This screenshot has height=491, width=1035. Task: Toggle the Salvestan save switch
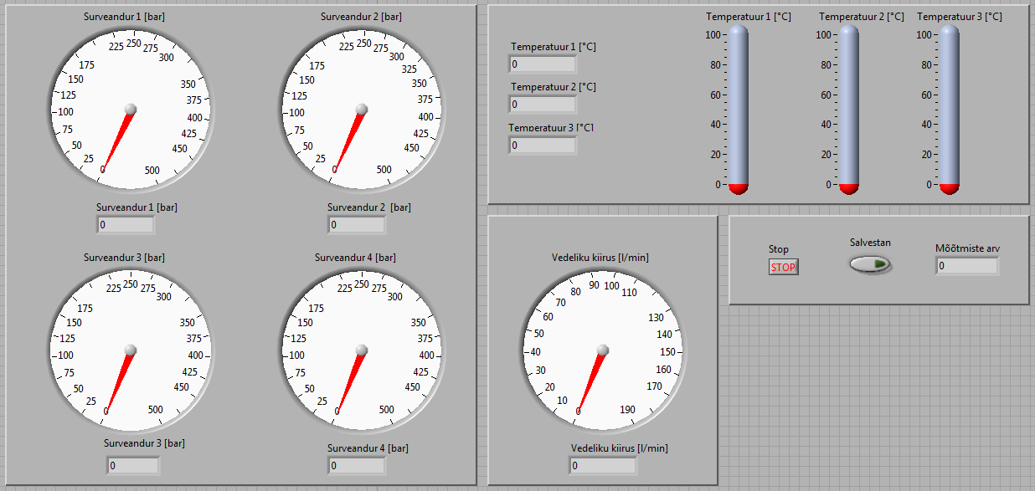click(x=871, y=264)
